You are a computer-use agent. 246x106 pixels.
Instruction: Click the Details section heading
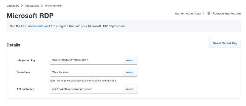pos(13,45)
